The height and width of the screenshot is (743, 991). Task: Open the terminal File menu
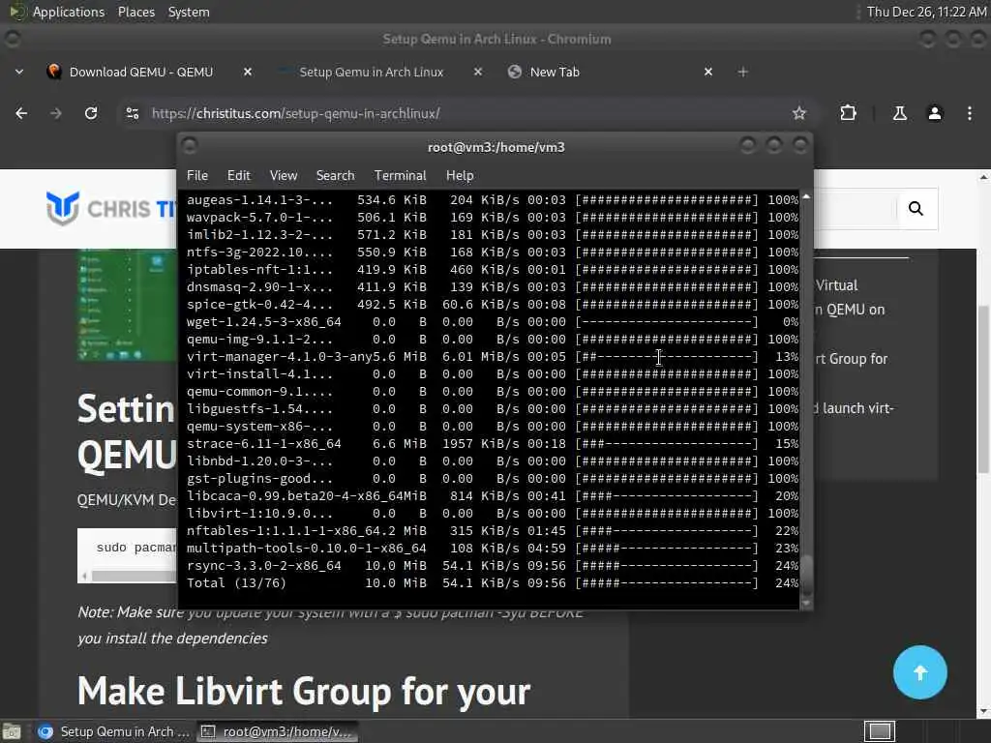(197, 176)
